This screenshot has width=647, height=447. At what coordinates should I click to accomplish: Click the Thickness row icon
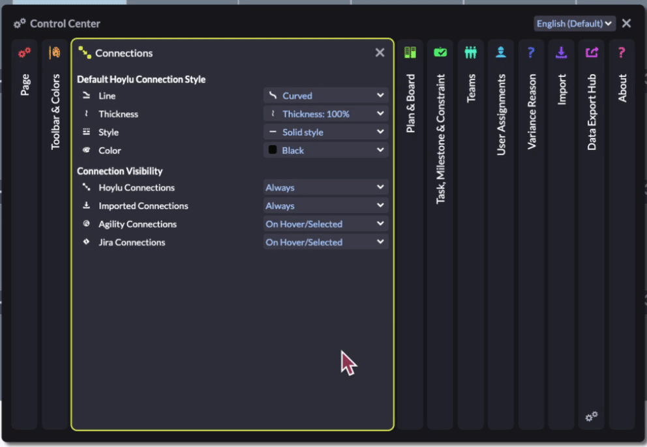click(x=86, y=114)
